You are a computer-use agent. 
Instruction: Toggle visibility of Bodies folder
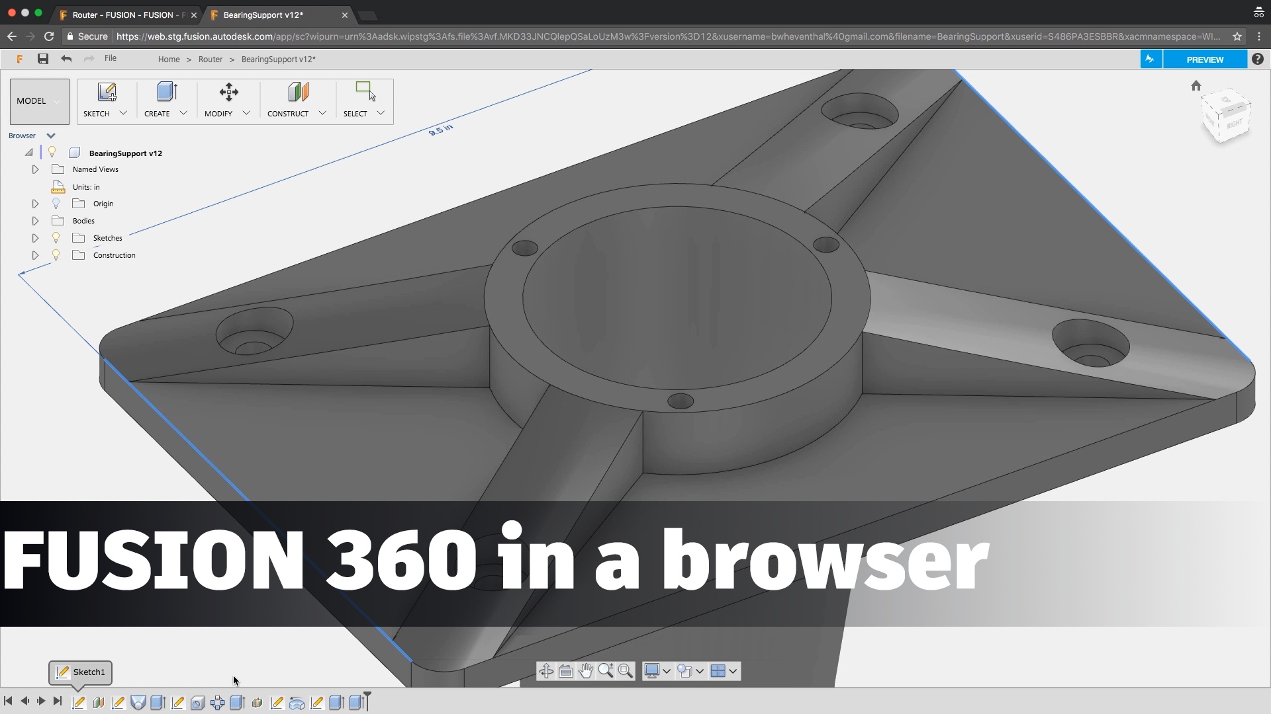57,221
